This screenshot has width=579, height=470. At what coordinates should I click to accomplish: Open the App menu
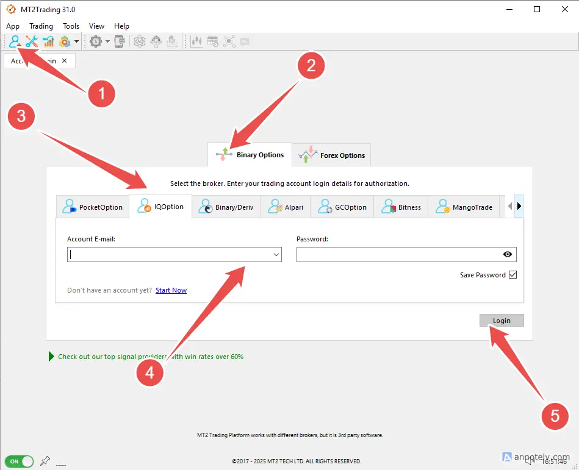pyautogui.click(x=13, y=26)
